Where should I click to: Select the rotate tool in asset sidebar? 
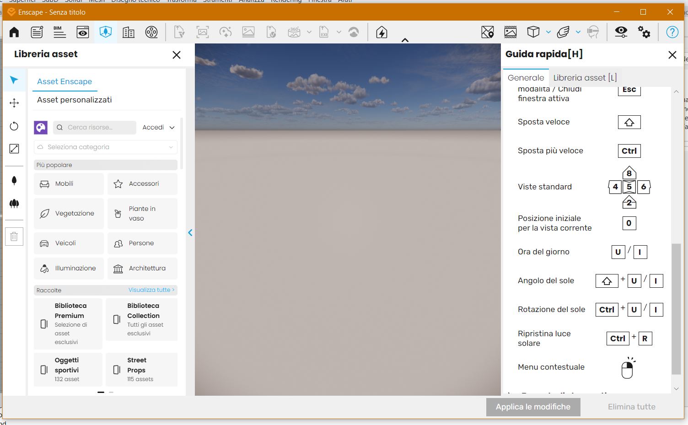click(14, 126)
